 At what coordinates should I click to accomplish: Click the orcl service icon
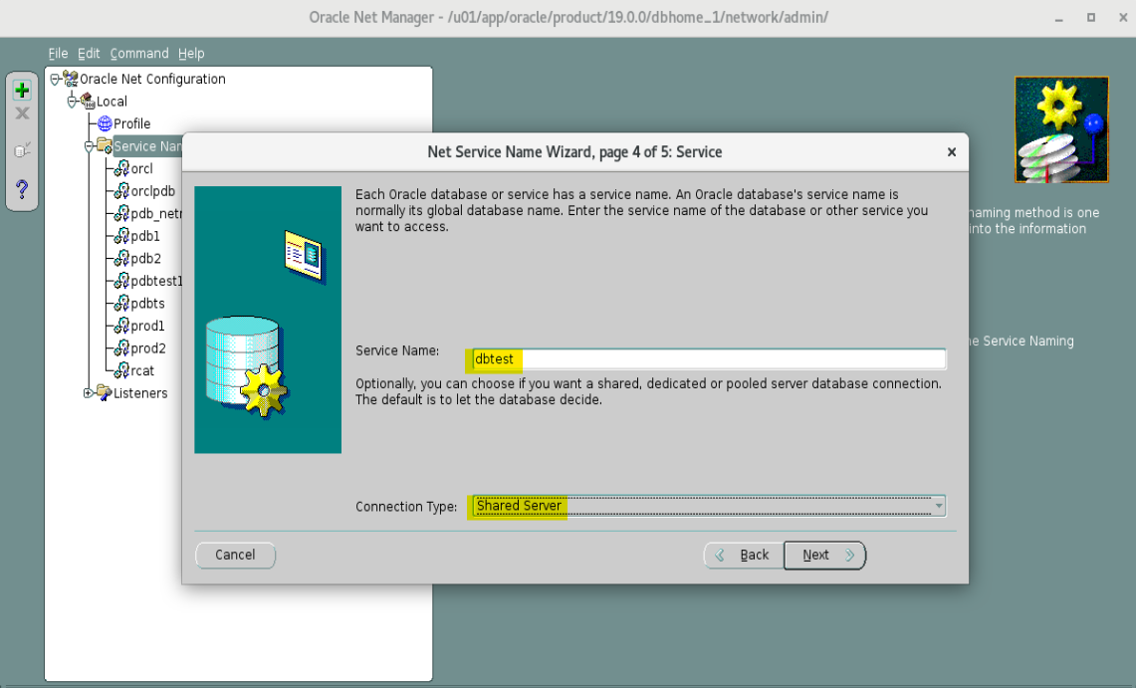121,168
